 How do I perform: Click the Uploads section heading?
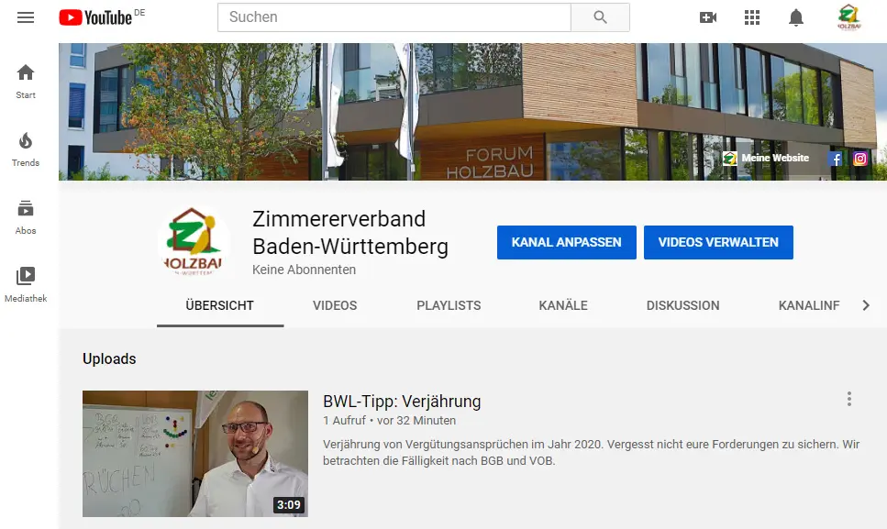pyautogui.click(x=109, y=358)
